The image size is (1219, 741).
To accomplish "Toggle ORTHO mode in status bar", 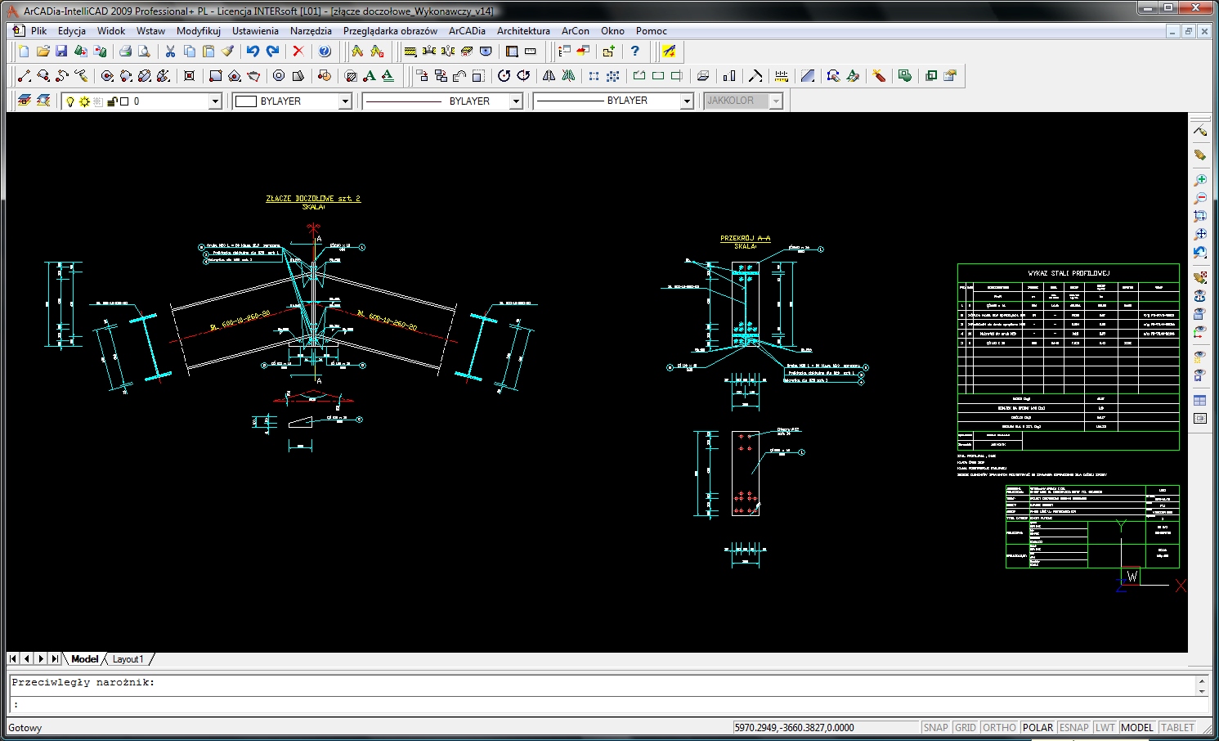I will [x=999, y=727].
